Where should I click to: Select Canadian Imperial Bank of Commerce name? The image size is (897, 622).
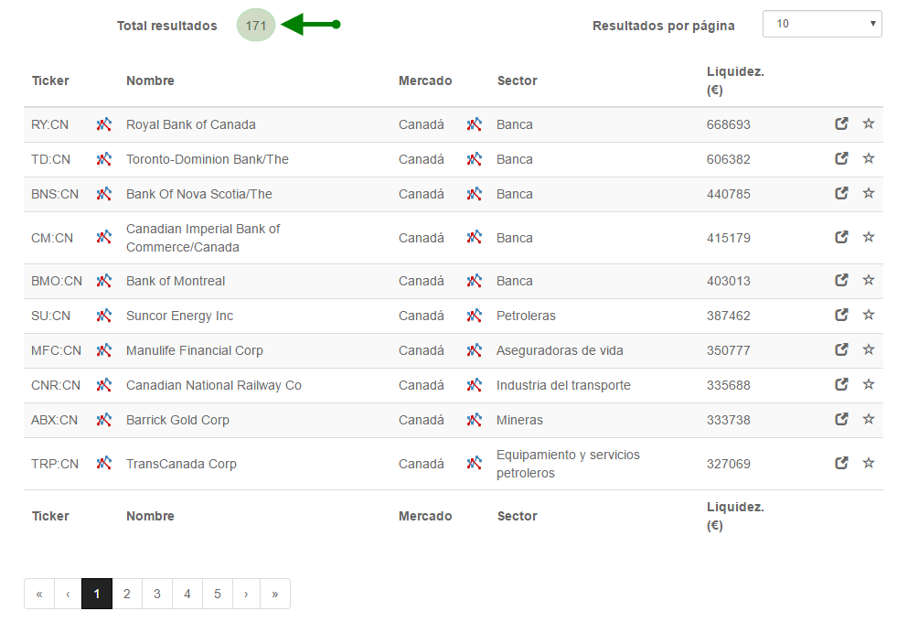[x=203, y=238]
